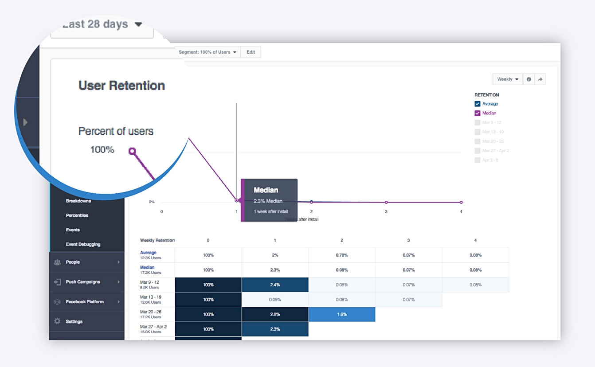Viewport: 595px width, 367px height.
Task: Click the week 2 data point on chart
Action: coord(311,202)
